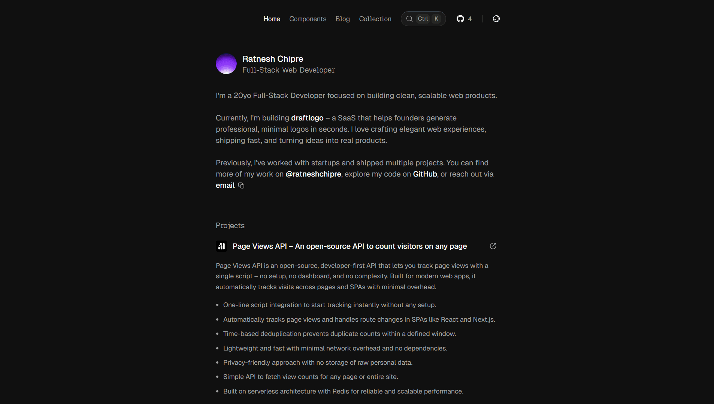Click the Ratnesh Chipre name heading
714x404 pixels.
(273, 59)
